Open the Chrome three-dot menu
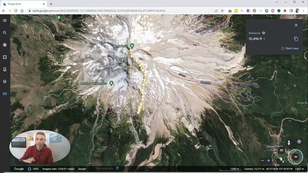The width and height of the screenshot is (308, 173). click(x=304, y=11)
